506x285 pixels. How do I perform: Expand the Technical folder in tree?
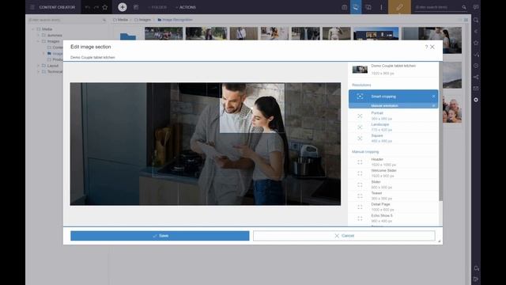(x=38, y=72)
